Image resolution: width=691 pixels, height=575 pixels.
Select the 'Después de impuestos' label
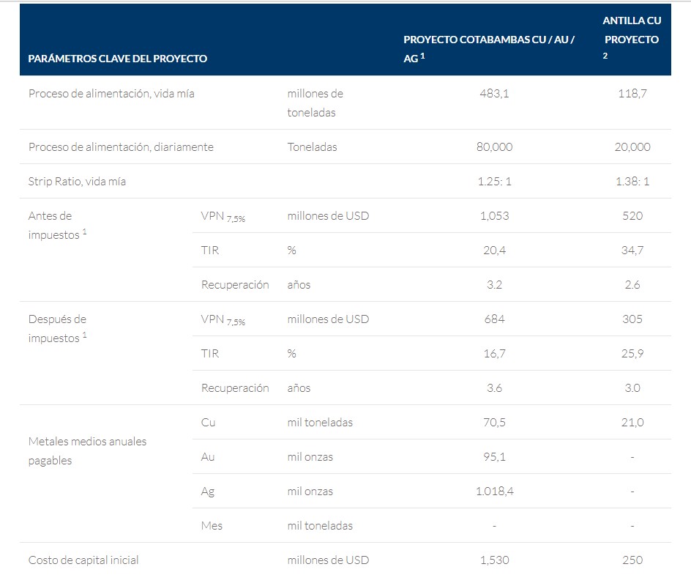pyautogui.click(x=57, y=328)
